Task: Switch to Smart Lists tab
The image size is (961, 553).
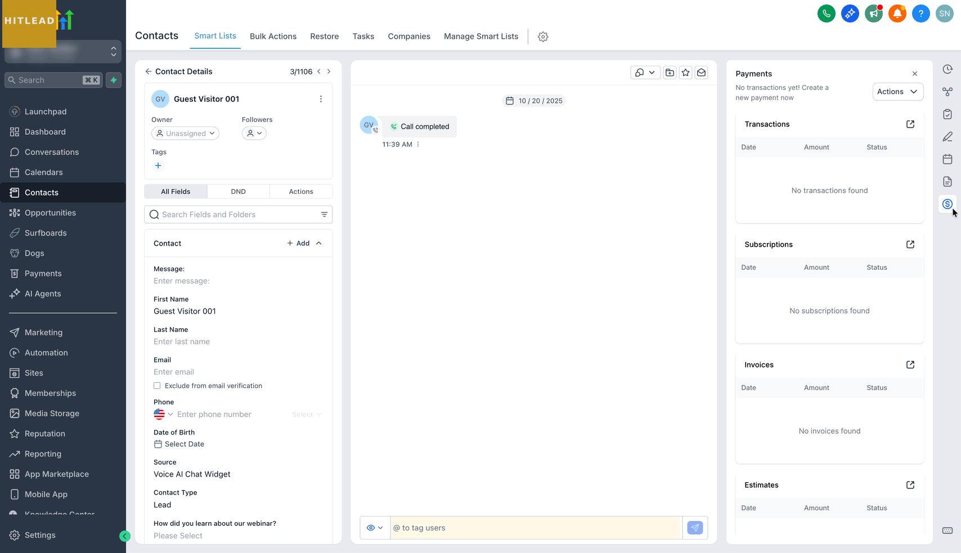Action: click(x=215, y=36)
